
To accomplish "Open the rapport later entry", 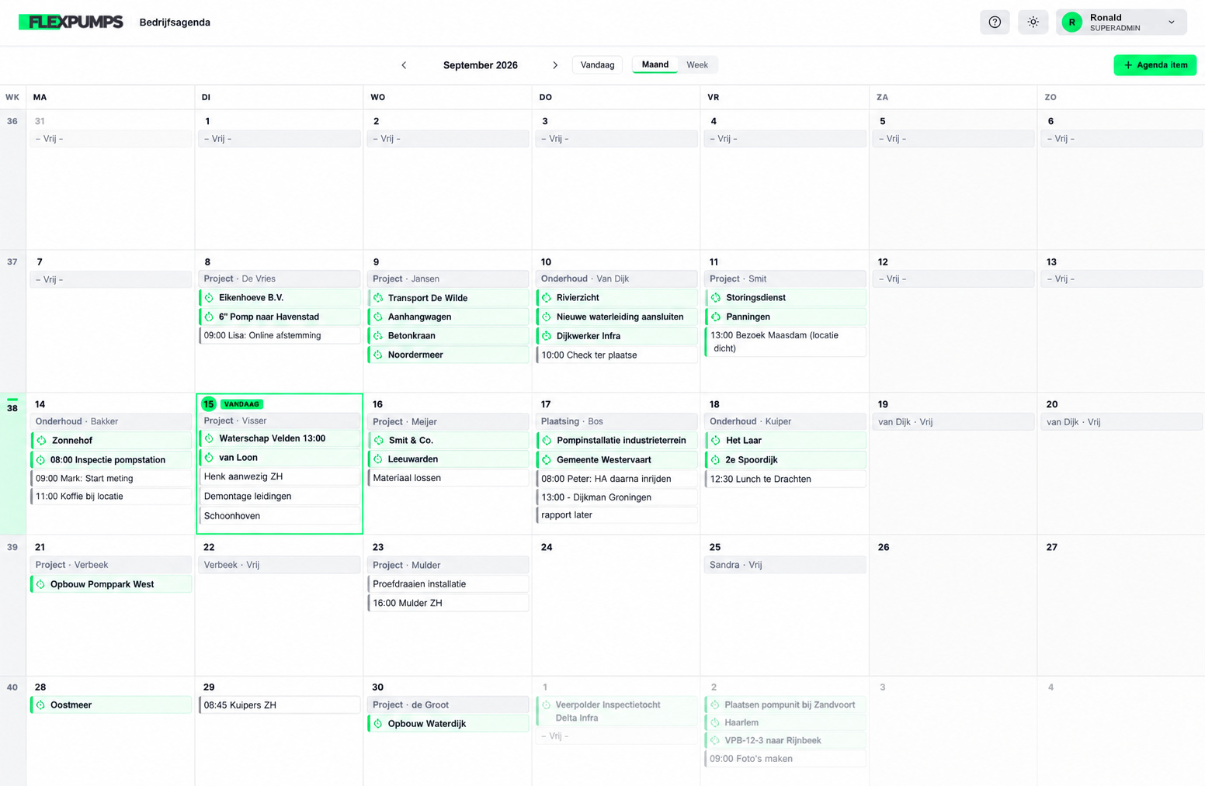I will click(x=616, y=515).
